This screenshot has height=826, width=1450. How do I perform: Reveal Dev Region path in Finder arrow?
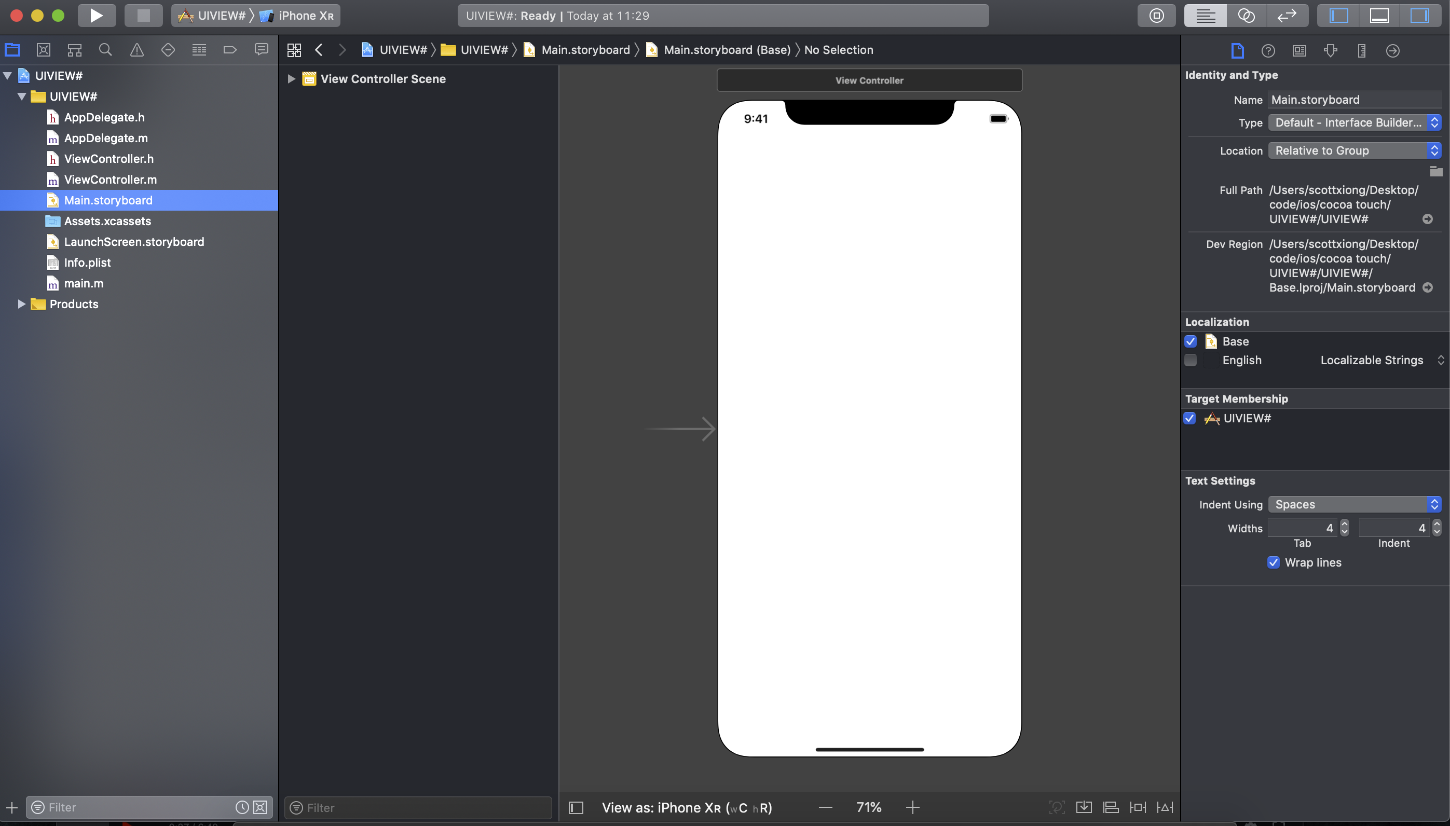pos(1428,287)
